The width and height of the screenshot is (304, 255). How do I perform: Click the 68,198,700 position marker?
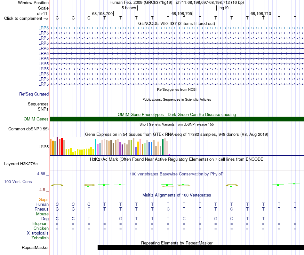[102, 13]
